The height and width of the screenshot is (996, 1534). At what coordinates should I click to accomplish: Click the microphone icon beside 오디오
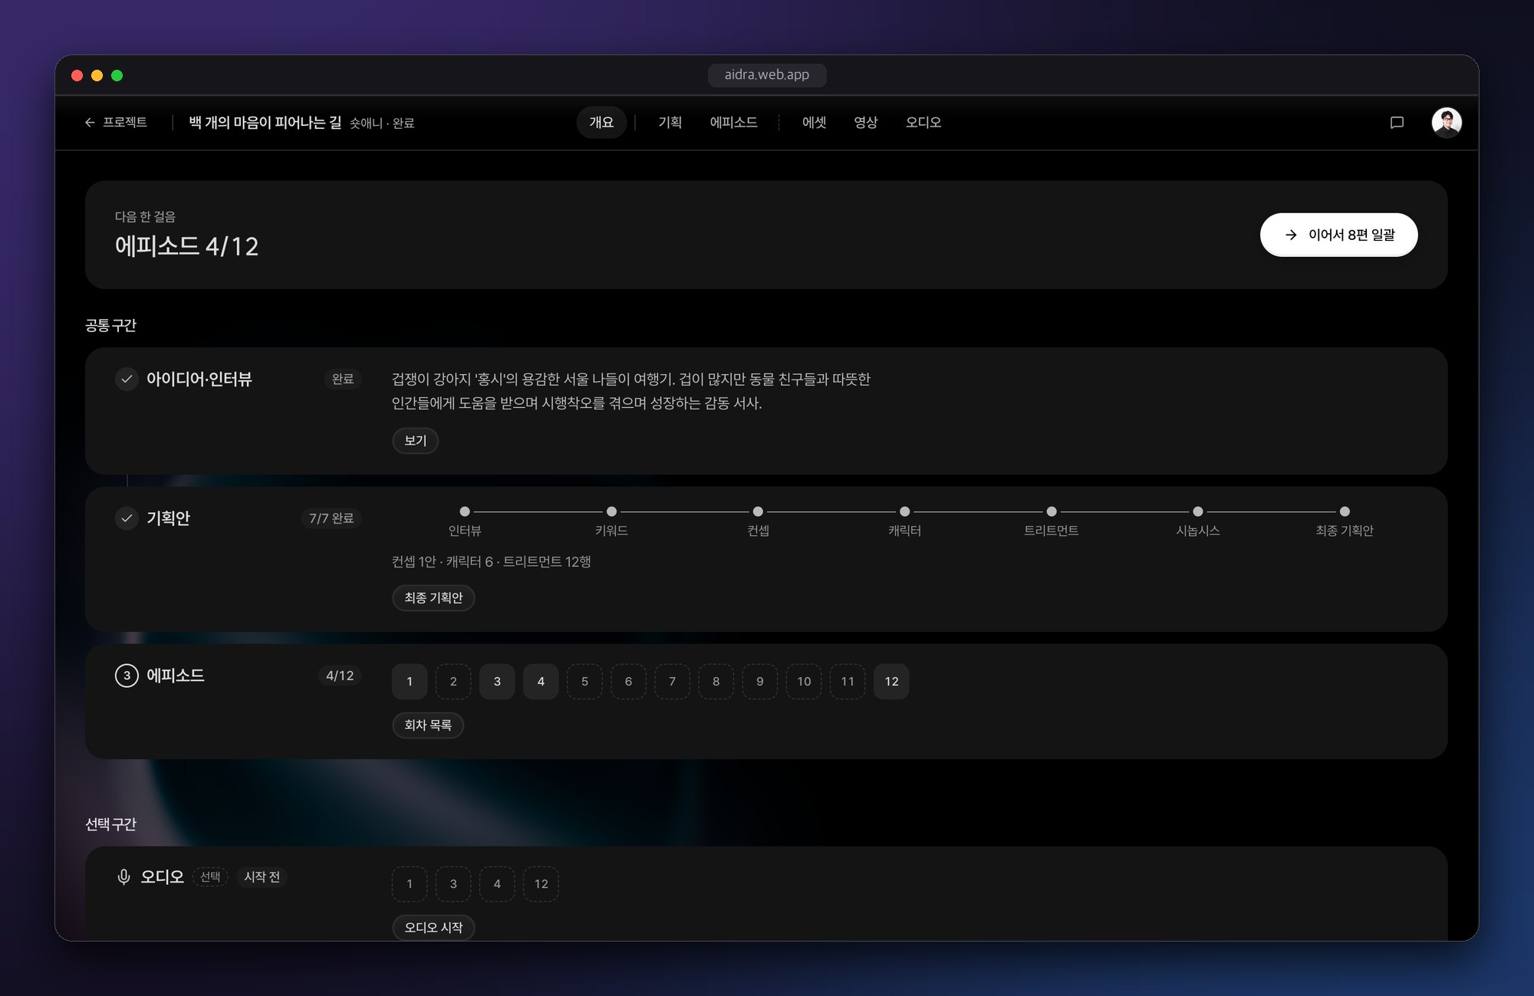click(x=123, y=876)
